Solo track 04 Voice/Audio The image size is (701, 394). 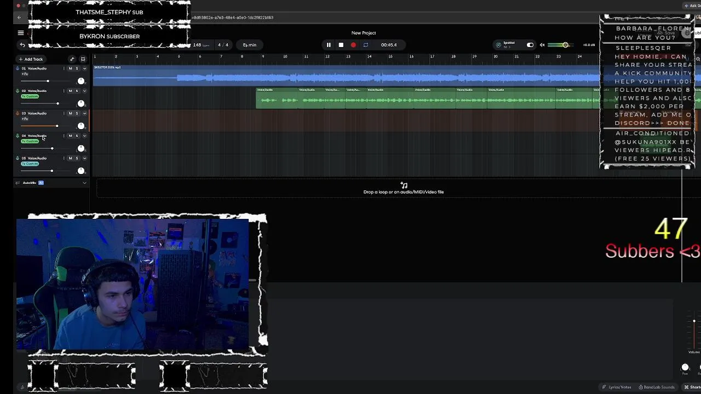(77, 136)
